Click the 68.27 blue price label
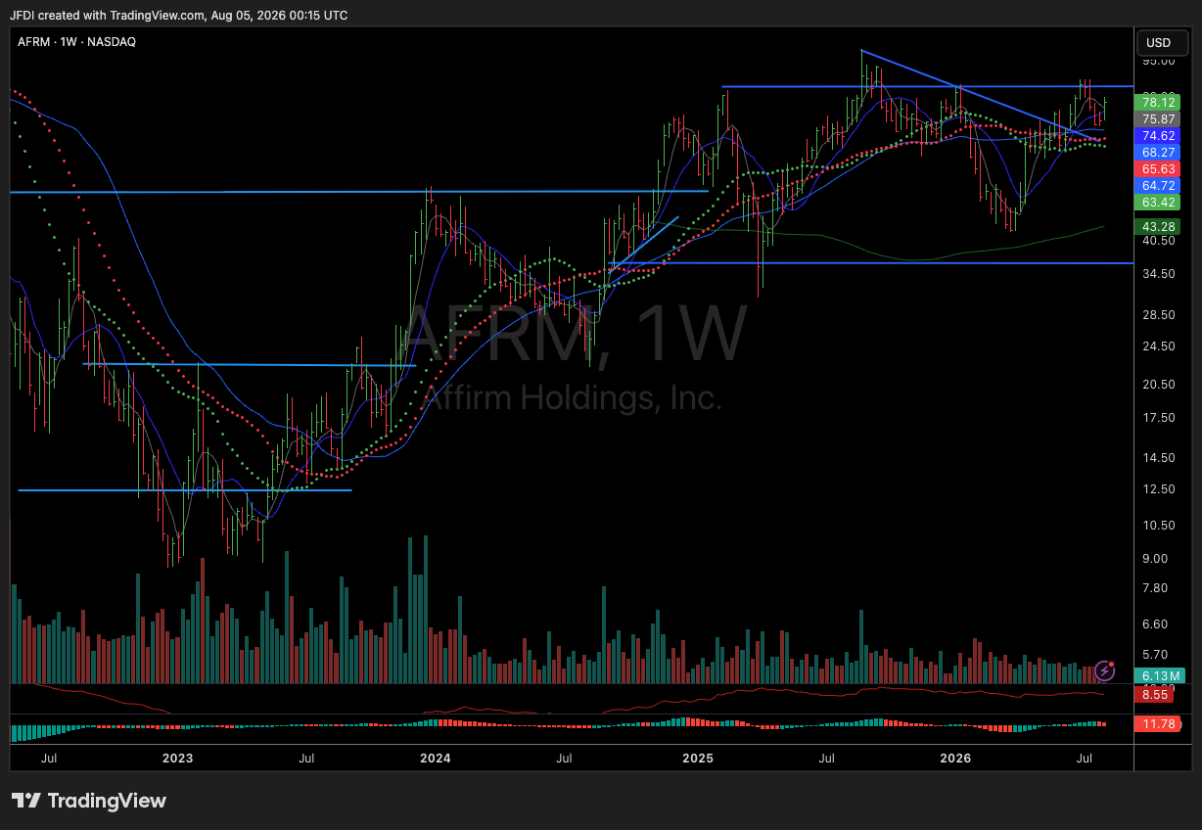The width and height of the screenshot is (1202, 830). coord(1158,152)
